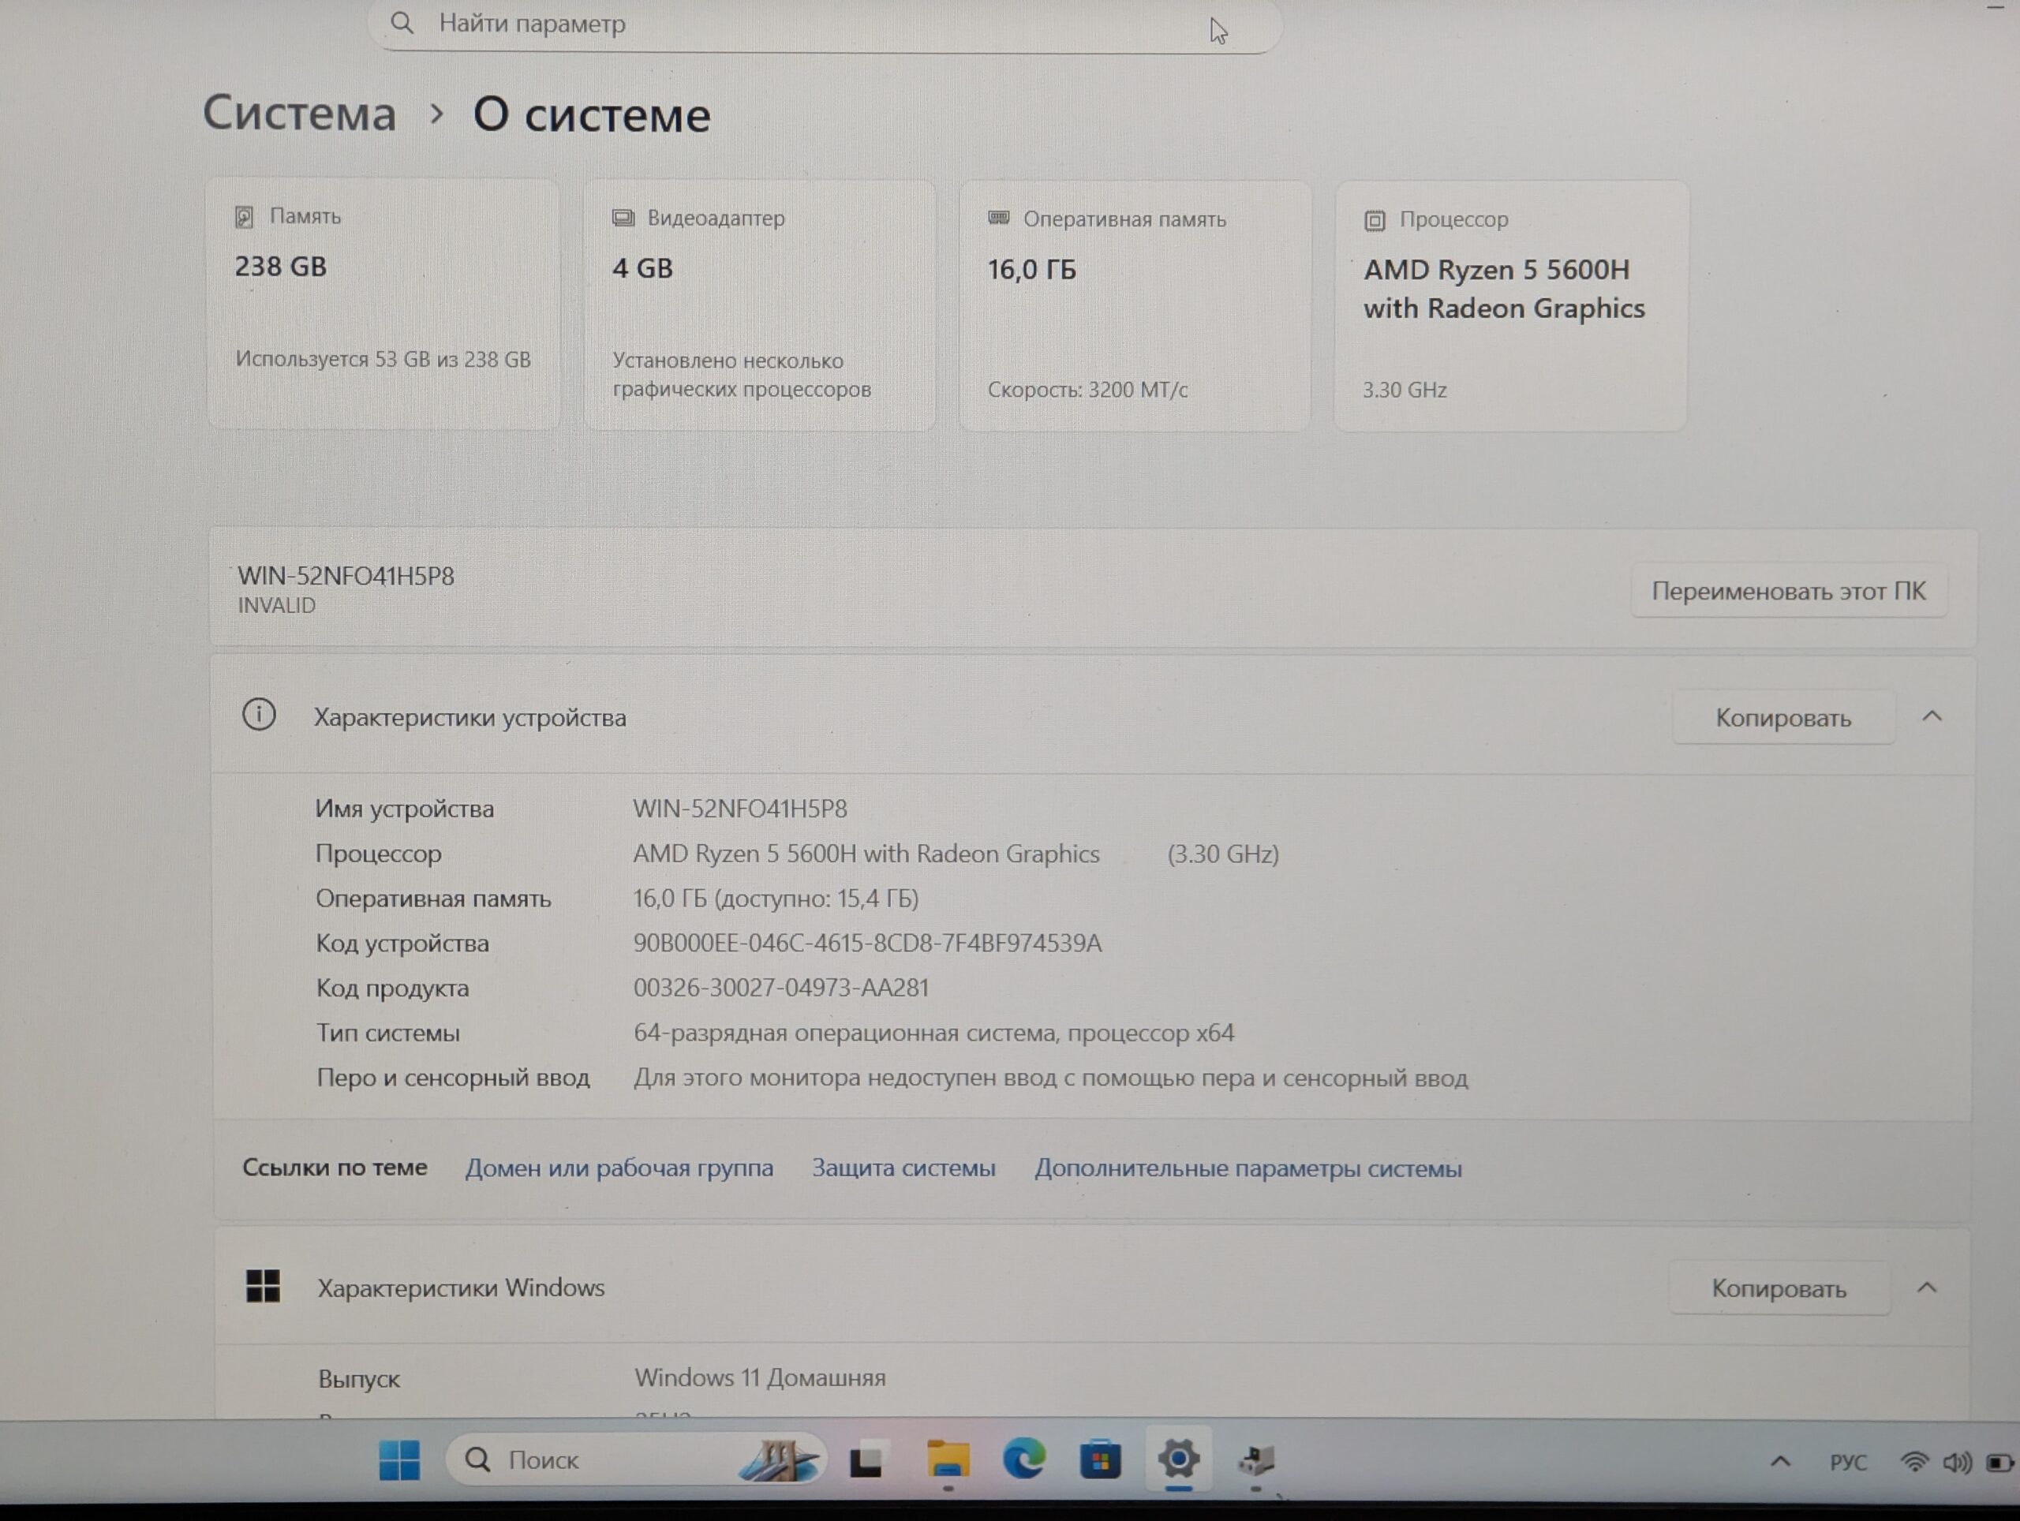This screenshot has height=1521, width=2020.
Task: Go back to Система in the breadcrumb
Action: coord(298,114)
